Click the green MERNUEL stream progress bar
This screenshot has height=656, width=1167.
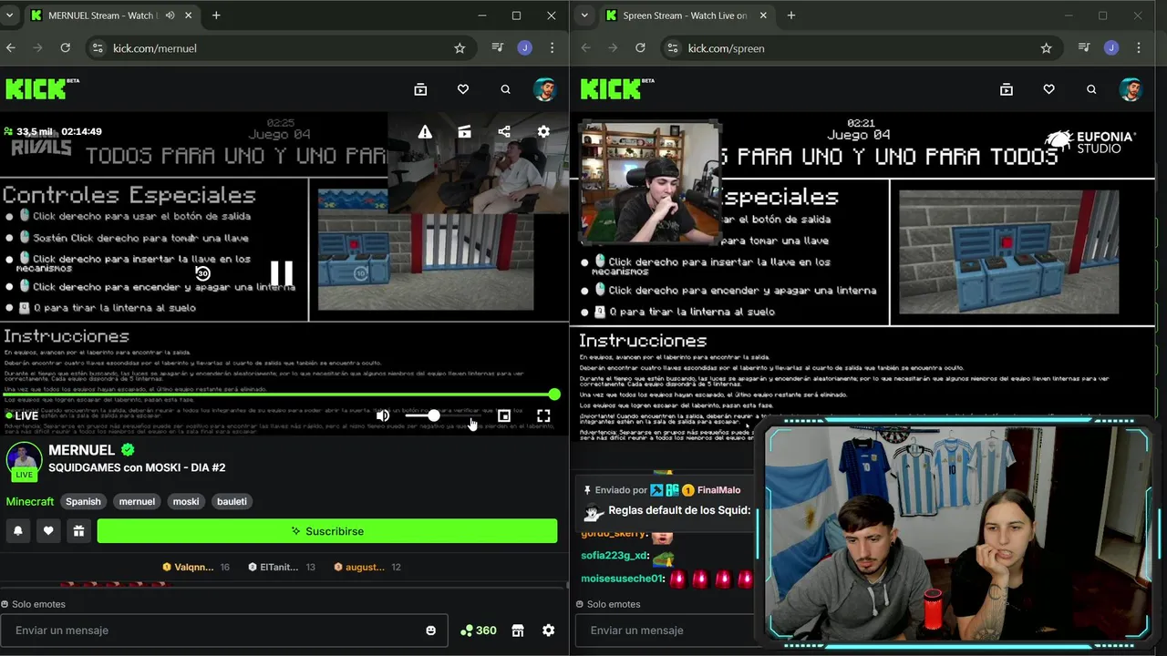pyautogui.click(x=280, y=395)
